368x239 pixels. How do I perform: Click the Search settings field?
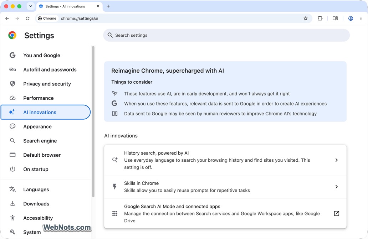pyautogui.click(x=226, y=35)
